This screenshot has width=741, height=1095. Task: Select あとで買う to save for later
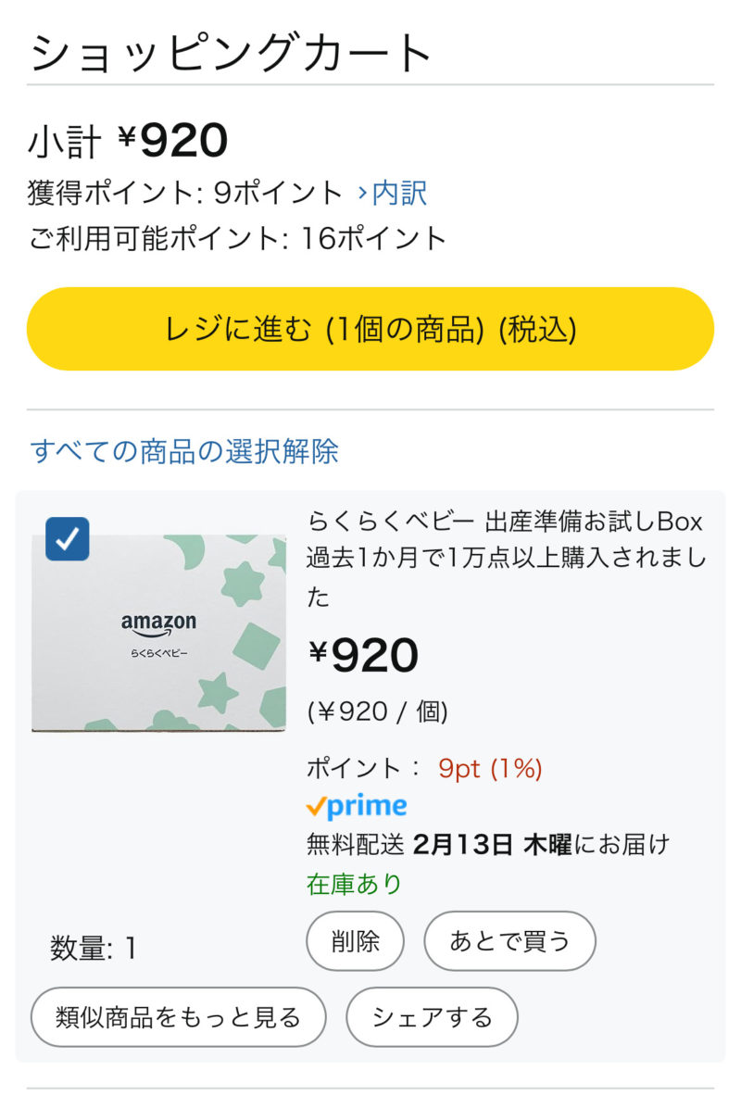pyautogui.click(x=509, y=941)
